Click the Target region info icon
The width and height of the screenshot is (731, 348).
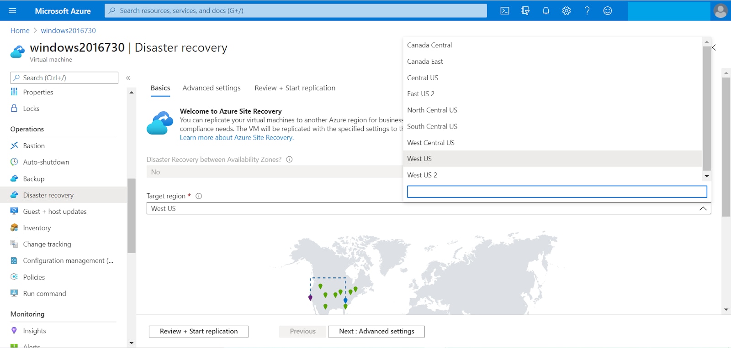click(199, 196)
